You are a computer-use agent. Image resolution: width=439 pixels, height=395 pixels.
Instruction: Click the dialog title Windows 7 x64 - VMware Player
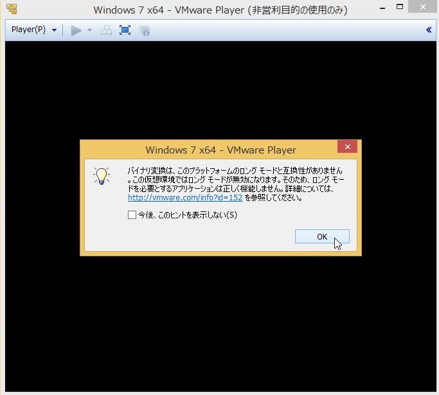click(220, 150)
